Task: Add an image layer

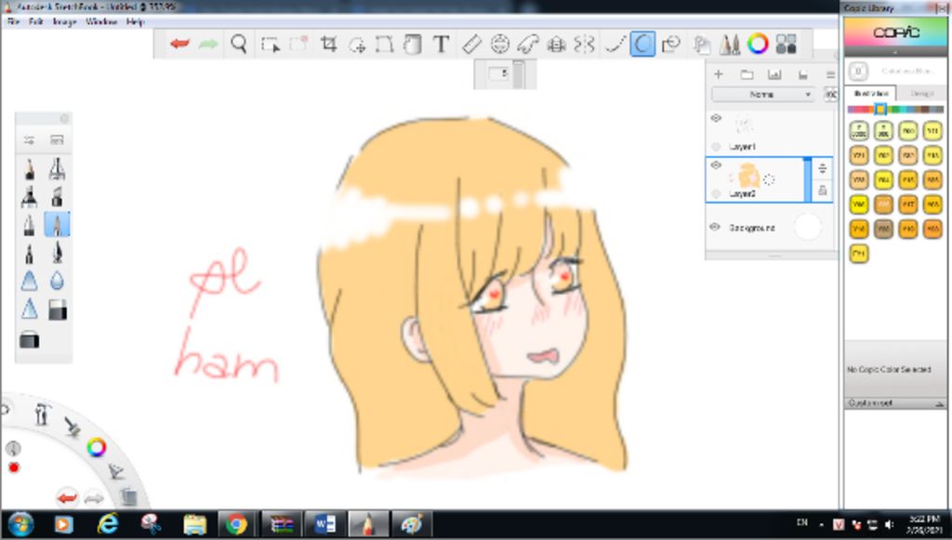Action: point(774,74)
